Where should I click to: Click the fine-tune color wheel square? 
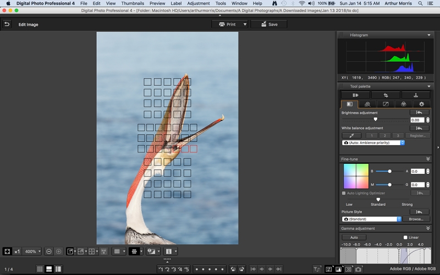pyautogui.click(x=356, y=176)
